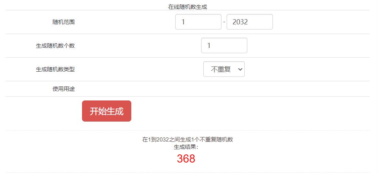This screenshot has height=174, width=383.
Task: Click the 在线随机数生成 page title
Action: click(187, 7)
